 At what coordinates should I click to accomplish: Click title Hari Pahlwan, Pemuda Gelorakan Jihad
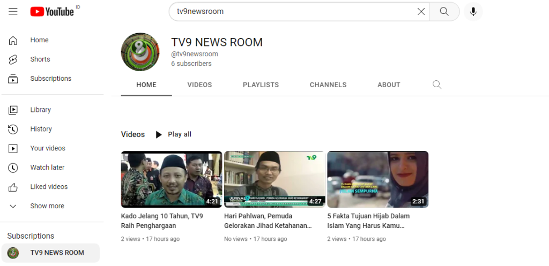coord(268,221)
